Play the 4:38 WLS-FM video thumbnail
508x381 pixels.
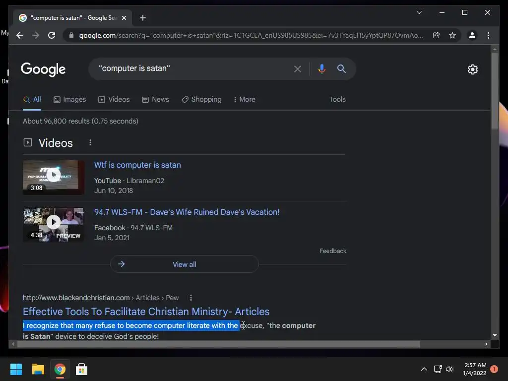pos(54,225)
